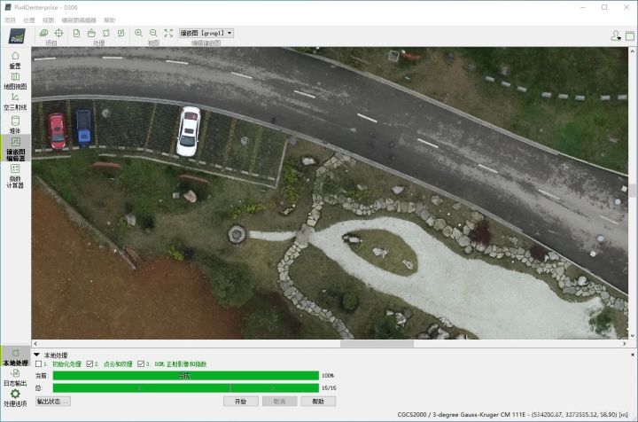Open the 帮助 menu in menu bar

(109, 19)
